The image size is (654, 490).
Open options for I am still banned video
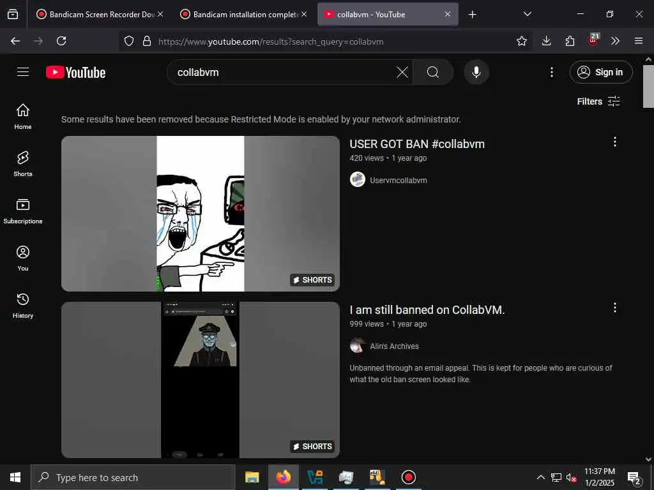614,308
